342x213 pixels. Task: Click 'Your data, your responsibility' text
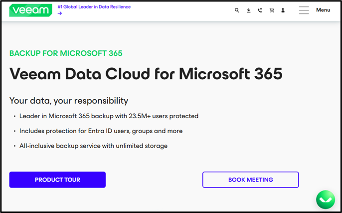69,101
